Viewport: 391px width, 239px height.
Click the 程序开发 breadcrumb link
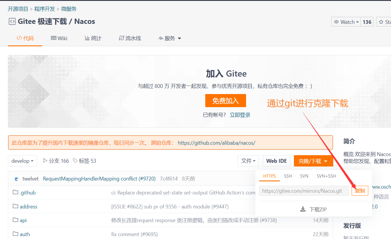(x=45, y=9)
